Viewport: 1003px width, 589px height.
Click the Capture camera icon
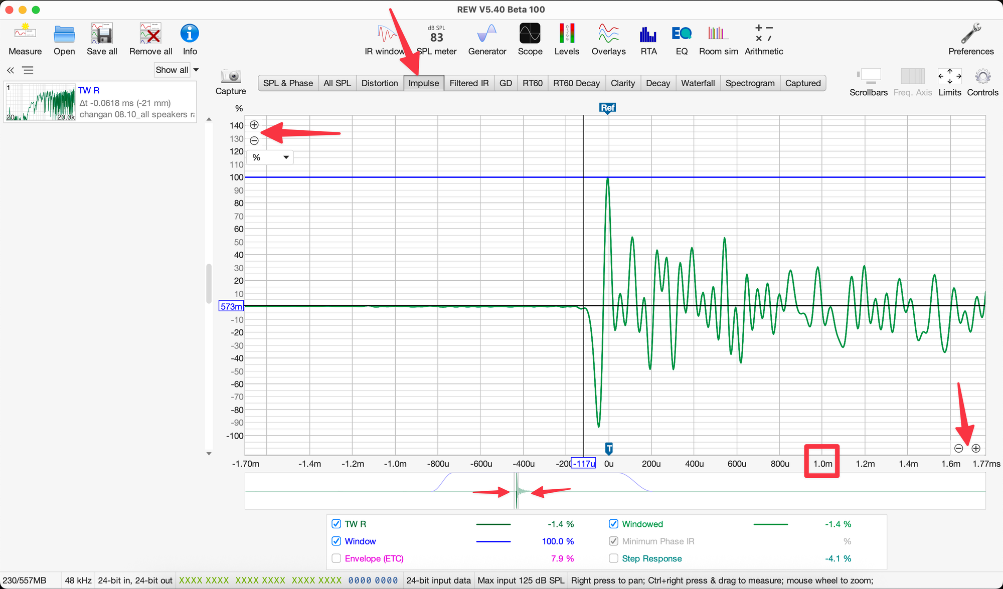click(231, 77)
